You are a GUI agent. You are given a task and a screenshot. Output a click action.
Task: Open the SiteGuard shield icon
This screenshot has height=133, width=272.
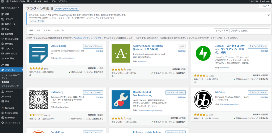[x=2, y=108]
